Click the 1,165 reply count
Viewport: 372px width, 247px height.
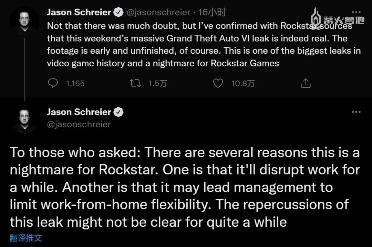point(75,84)
